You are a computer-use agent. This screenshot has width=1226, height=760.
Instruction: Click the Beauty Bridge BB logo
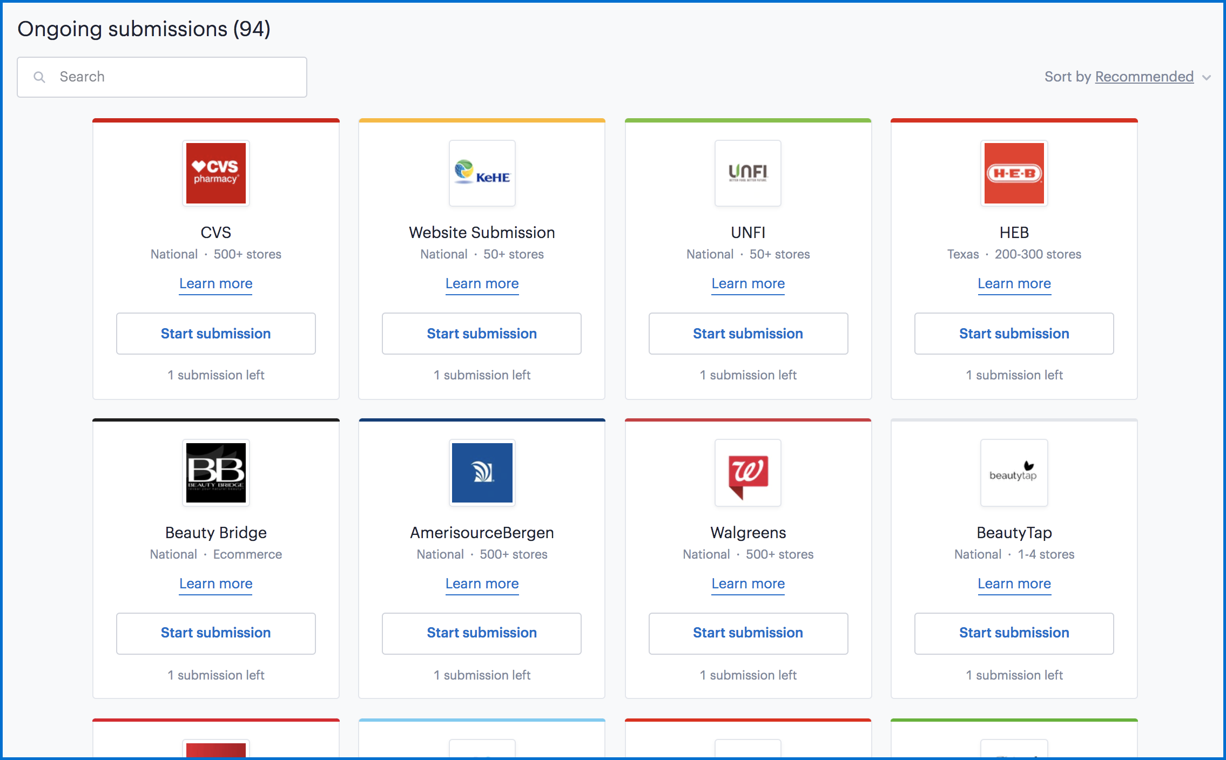(216, 473)
